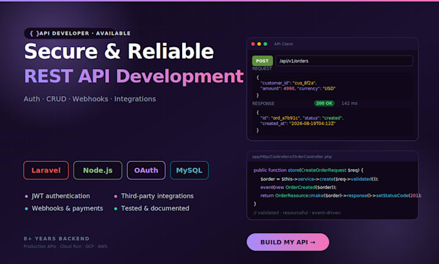Image resolution: width=439 pixels, height=264 pixels.
Task: Click the pink bullet beside Third-party integrations
Action: click(x=116, y=196)
